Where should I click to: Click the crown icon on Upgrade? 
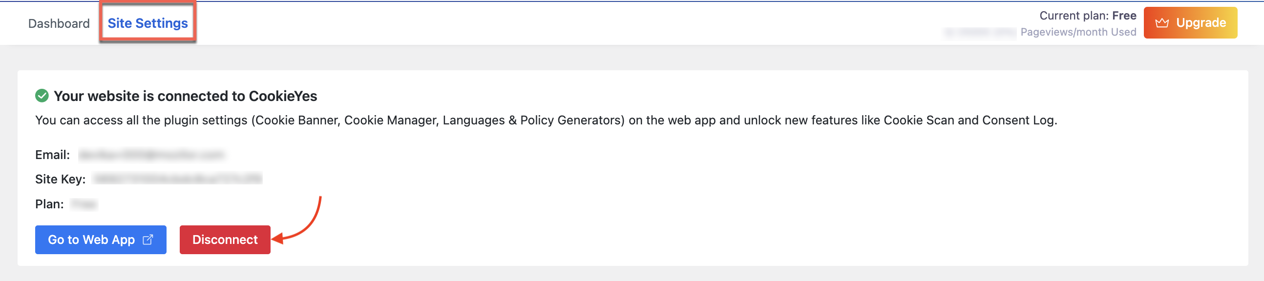(x=1161, y=22)
